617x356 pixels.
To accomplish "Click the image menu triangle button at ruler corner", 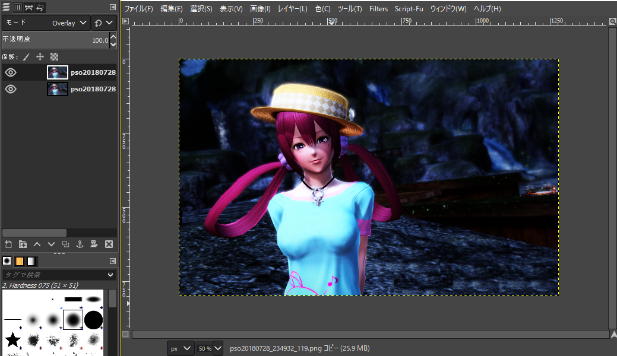I will coord(125,21).
